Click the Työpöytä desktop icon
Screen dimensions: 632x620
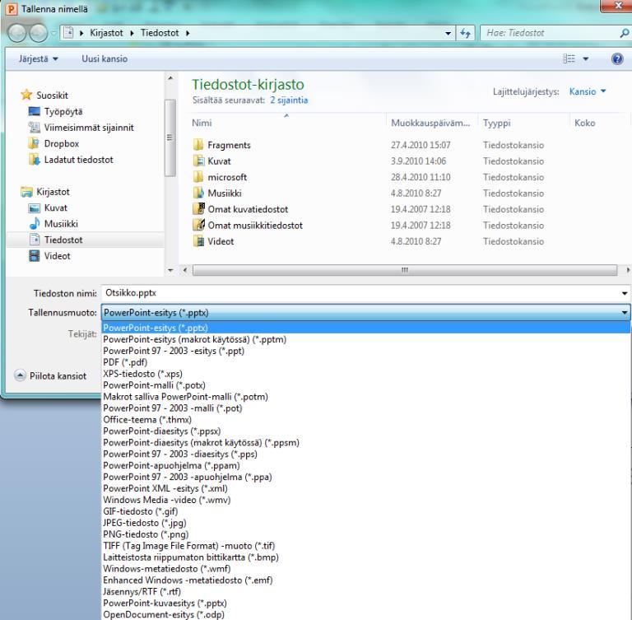pyautogui.click(x=35, y=111)
